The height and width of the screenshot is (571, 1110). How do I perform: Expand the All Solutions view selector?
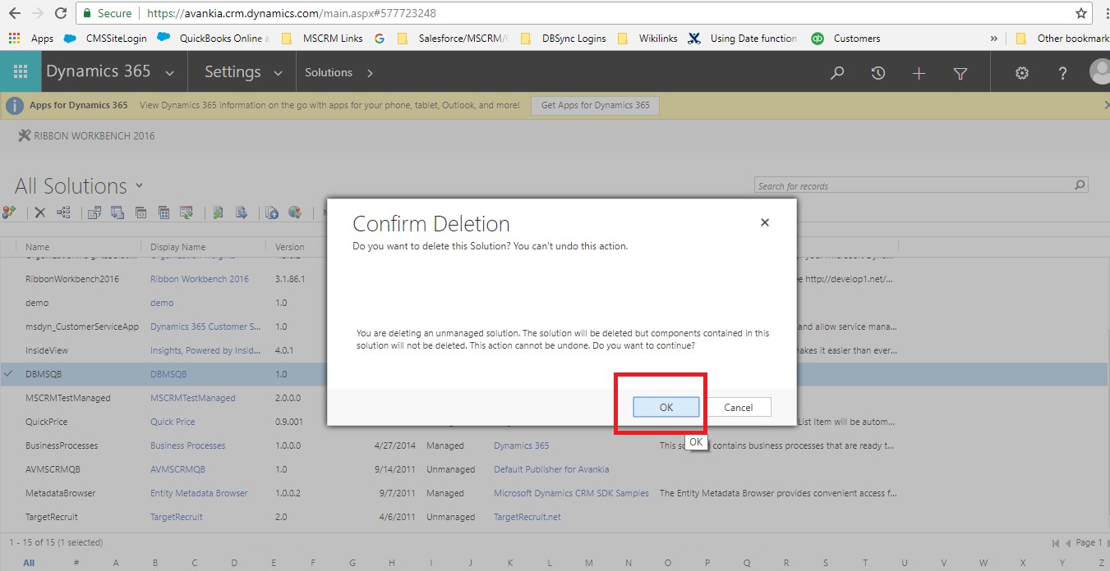pyautogui.click(x=139, y=185)
